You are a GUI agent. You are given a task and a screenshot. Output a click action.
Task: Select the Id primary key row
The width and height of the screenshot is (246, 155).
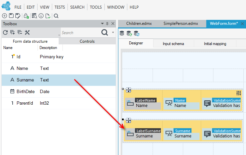[x=59, y=57]
